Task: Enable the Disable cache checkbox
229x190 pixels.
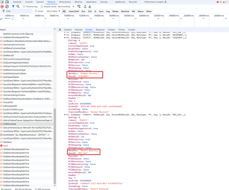Action: pos(42,6)
